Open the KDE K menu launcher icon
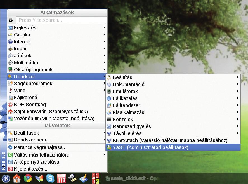This screenshot has width=248, height=184. tap(6, 179)
